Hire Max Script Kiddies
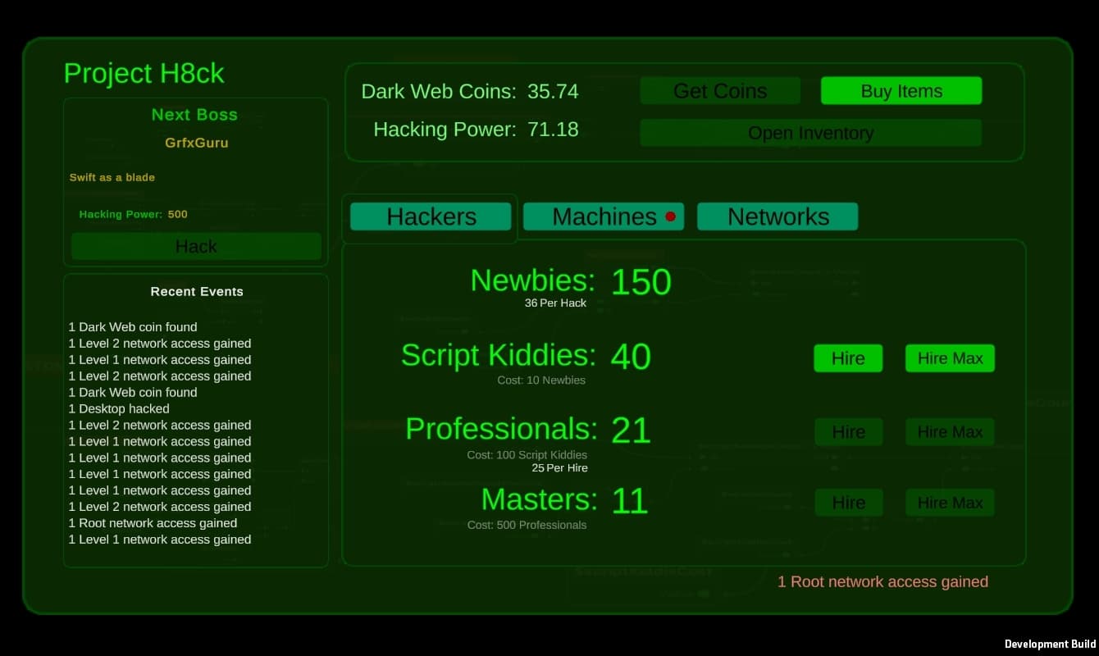The image size is (1099, 656). 949,358
